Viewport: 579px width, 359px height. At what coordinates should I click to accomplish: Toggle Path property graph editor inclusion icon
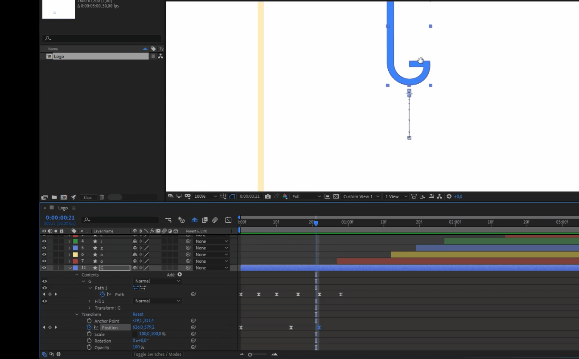(x=109, y=294)
